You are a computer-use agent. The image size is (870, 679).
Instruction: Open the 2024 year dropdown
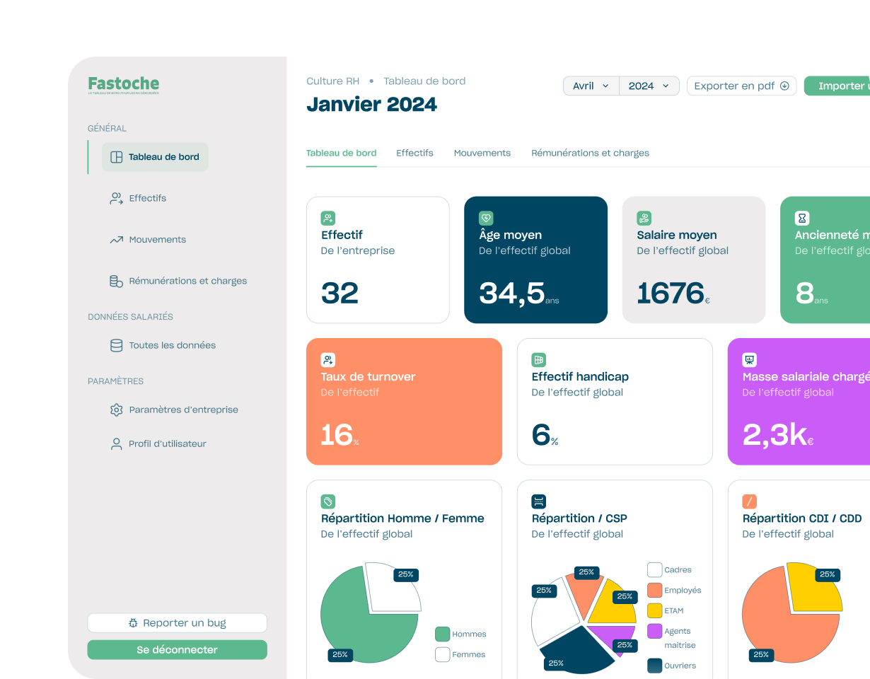click(649, 86)
